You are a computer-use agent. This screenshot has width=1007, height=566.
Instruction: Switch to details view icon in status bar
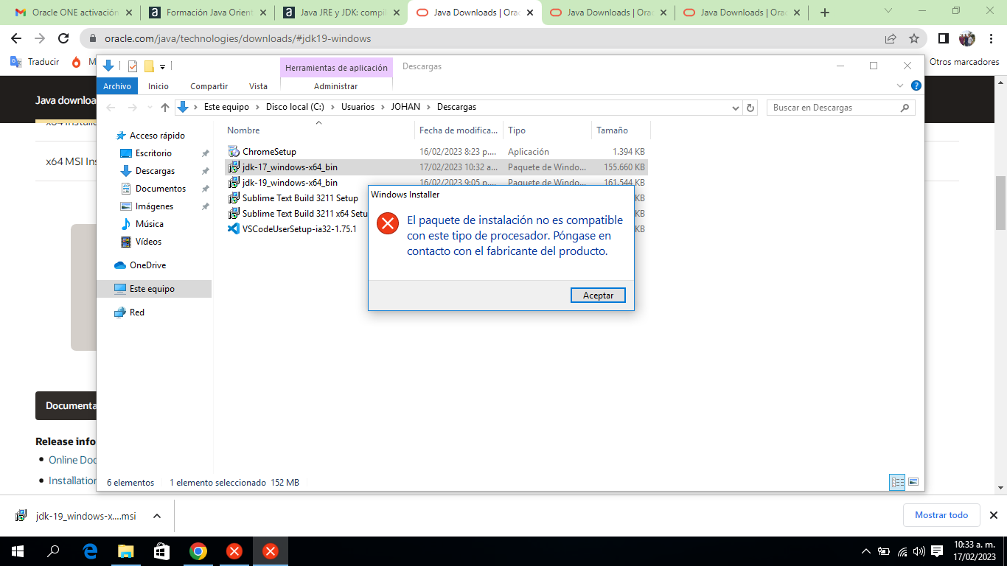coord(897,482)
